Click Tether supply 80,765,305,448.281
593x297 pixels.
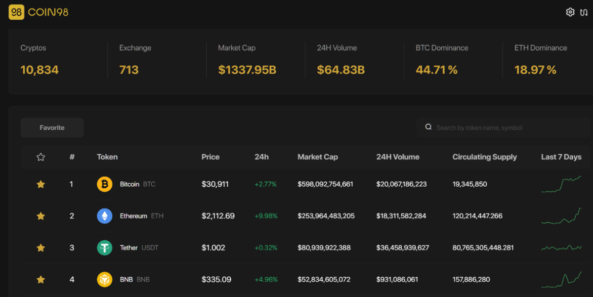pyautogui.click(x=483, y=248)
